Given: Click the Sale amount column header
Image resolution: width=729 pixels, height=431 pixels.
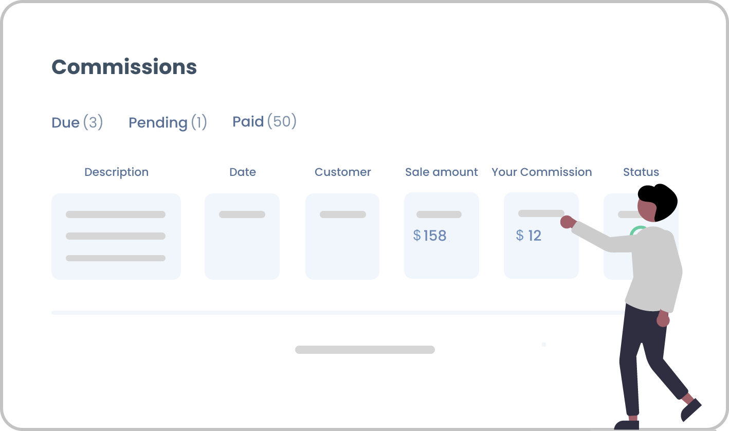Looking at the screenshot, I should point(442,172).
